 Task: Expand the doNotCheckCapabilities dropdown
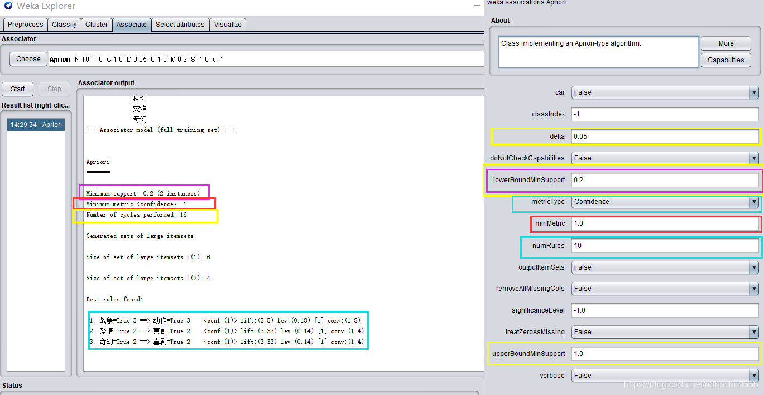(x=665, y=158)
